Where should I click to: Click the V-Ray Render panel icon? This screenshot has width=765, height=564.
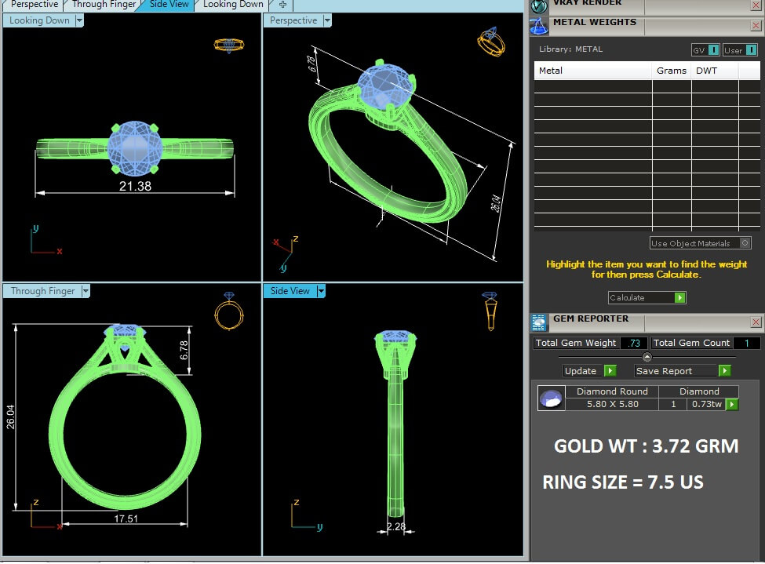click(538, 5)
